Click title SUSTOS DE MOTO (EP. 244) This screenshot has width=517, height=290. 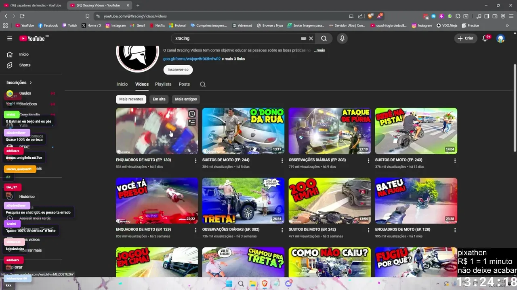coord(226,160)
